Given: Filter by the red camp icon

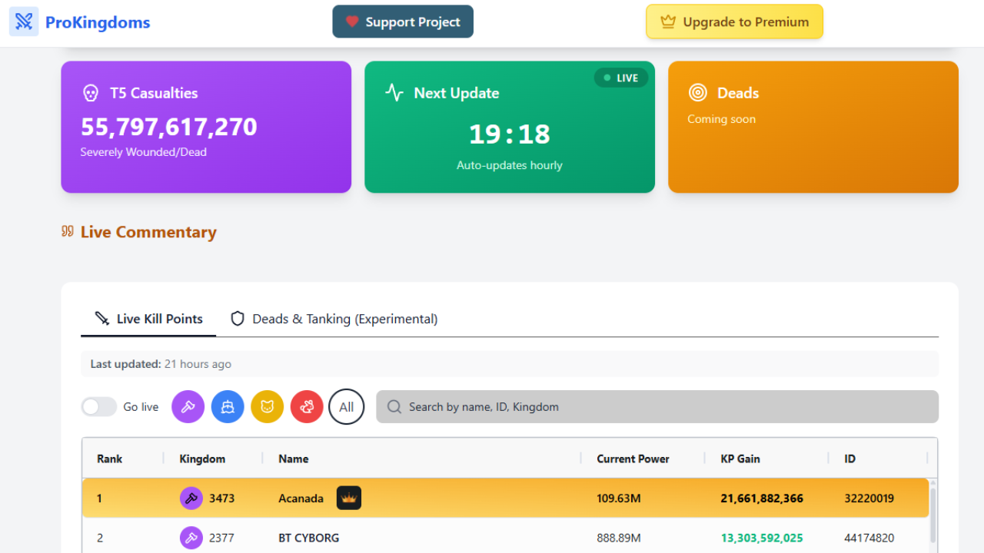Looking at the screenshot, I should point(307,407).
